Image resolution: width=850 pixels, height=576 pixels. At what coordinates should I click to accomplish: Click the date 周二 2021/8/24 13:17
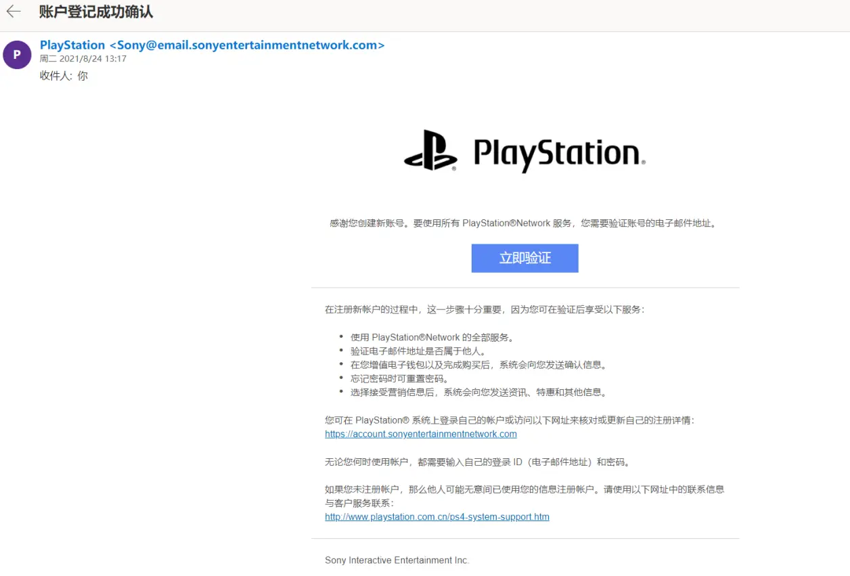point(83,59)
